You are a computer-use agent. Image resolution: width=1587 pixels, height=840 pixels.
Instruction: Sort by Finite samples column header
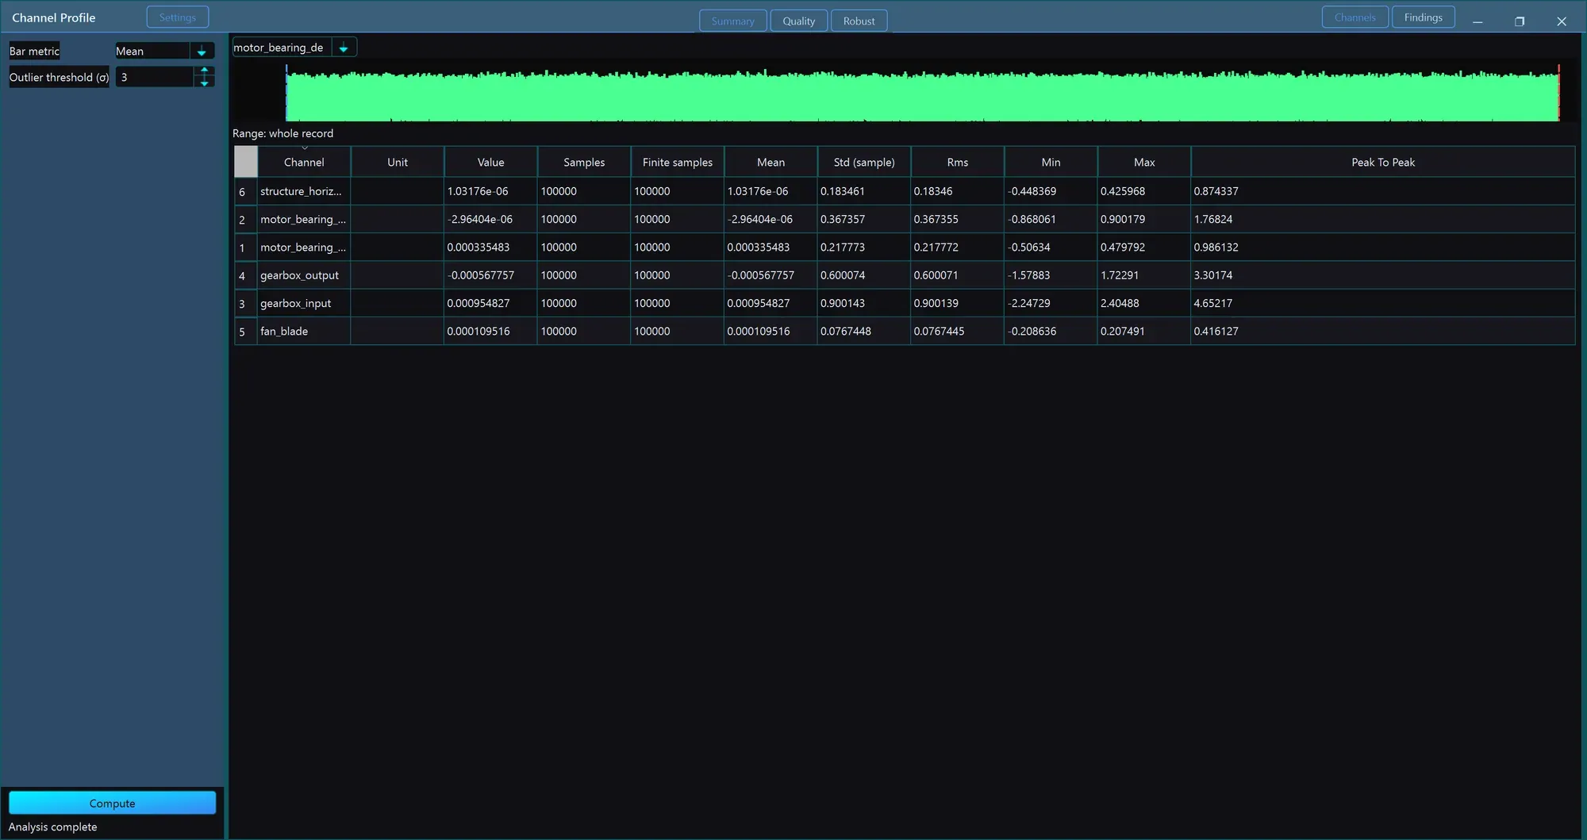(678, 162)
